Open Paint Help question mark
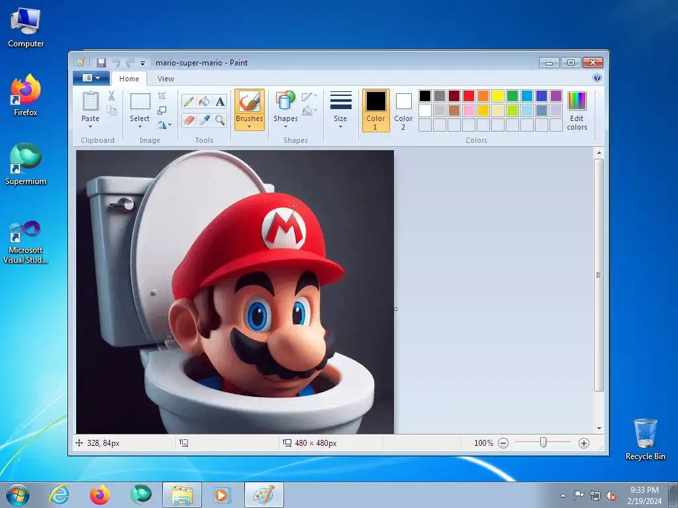 597,78
